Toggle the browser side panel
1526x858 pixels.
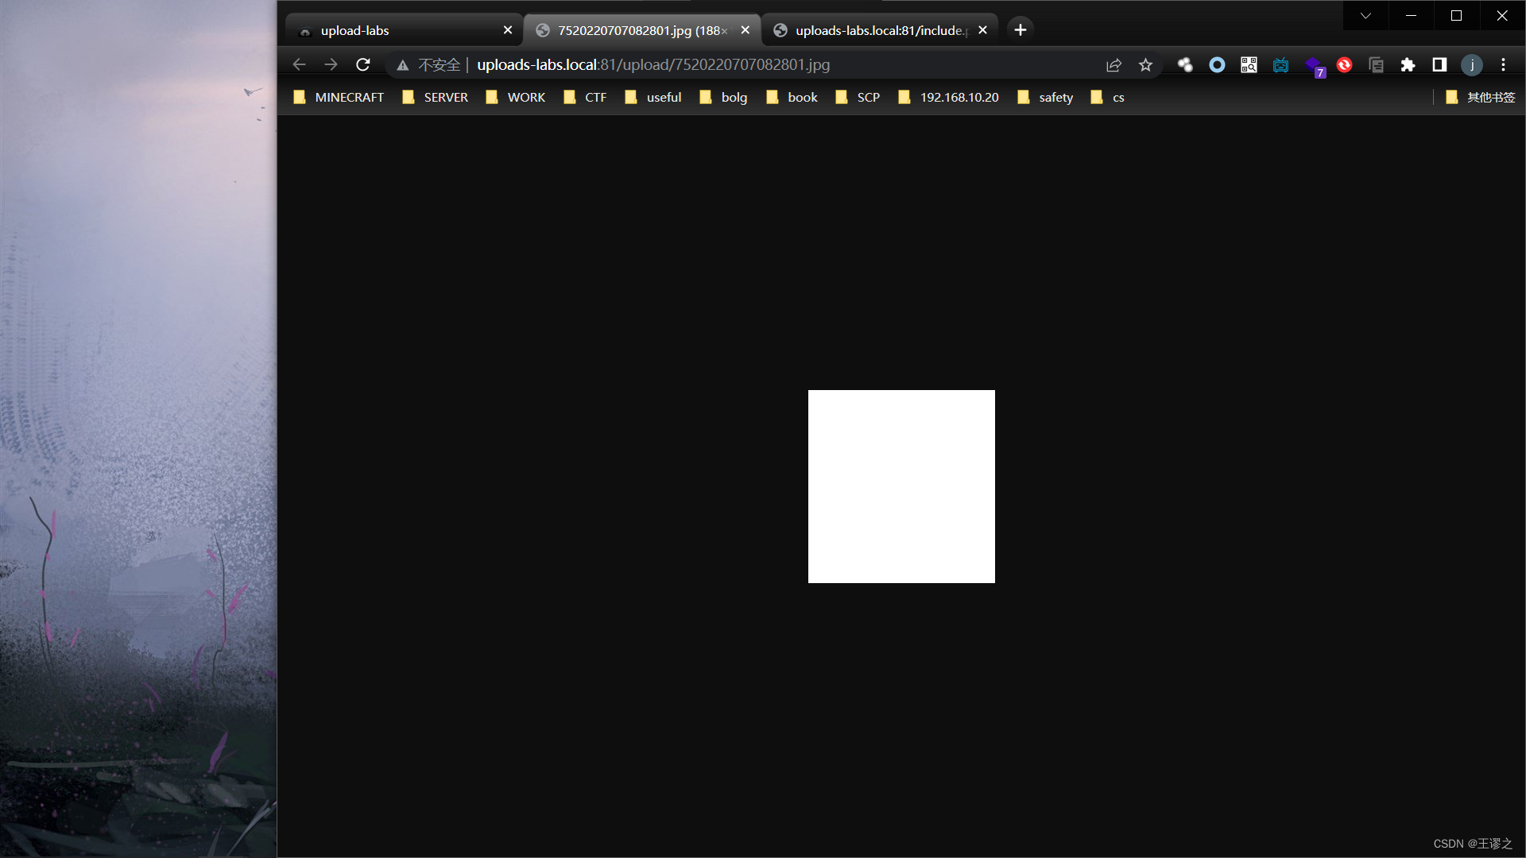tap(1439, 65)
